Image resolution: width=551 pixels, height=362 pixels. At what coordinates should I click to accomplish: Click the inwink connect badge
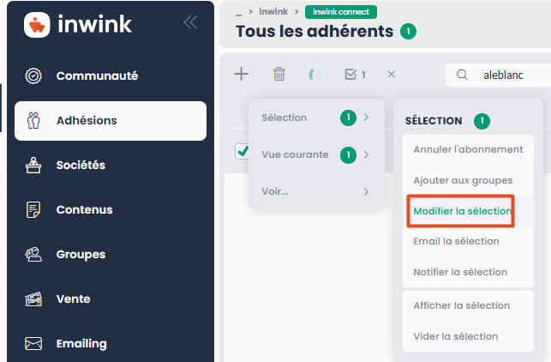point(340,12)
